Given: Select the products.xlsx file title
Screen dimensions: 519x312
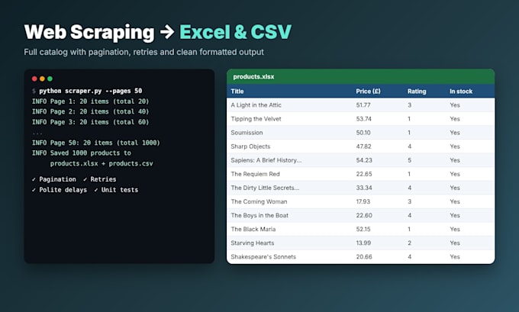Looking at the screenshot, I should [x=253, y=77].
